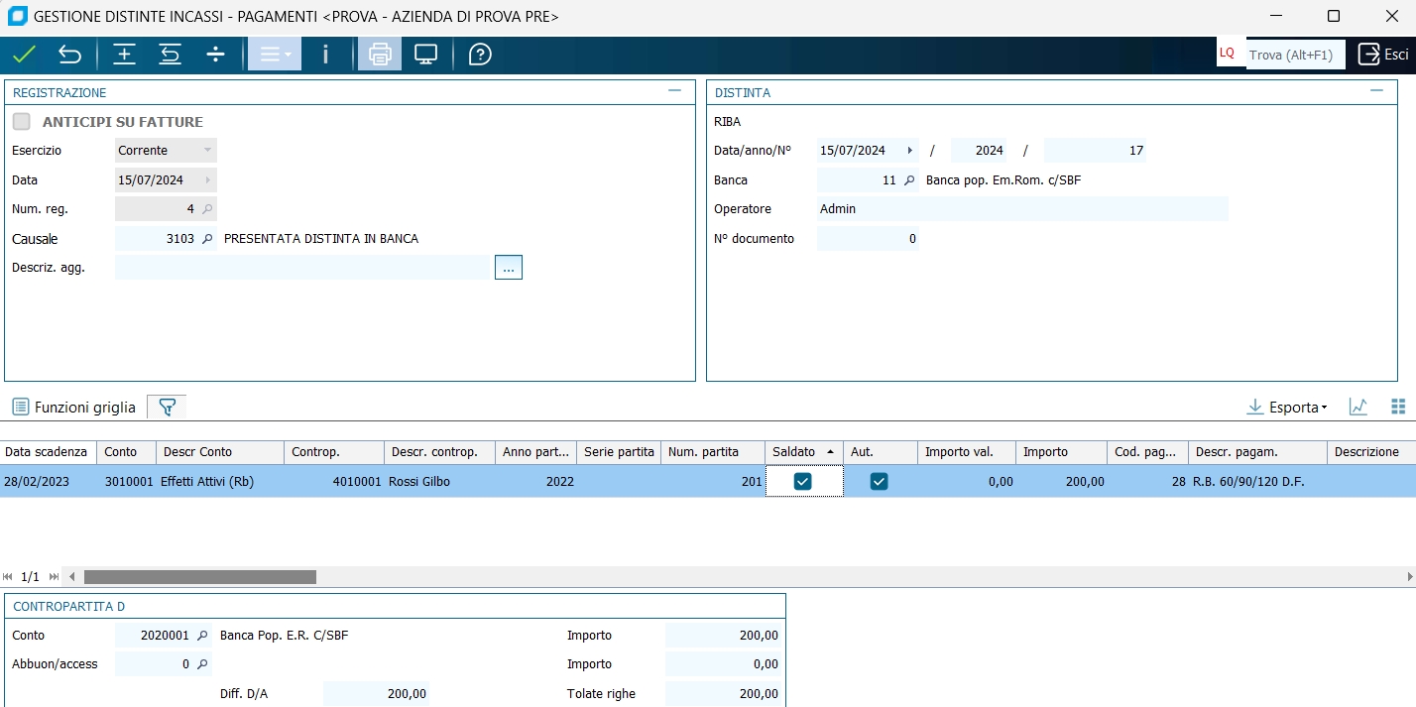Open chart icon beside Esporta
The width and height of the screenshot is (1416, 707).
(1358, 407)
